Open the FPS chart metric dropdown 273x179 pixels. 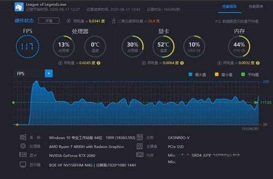[x=49, y=73]
